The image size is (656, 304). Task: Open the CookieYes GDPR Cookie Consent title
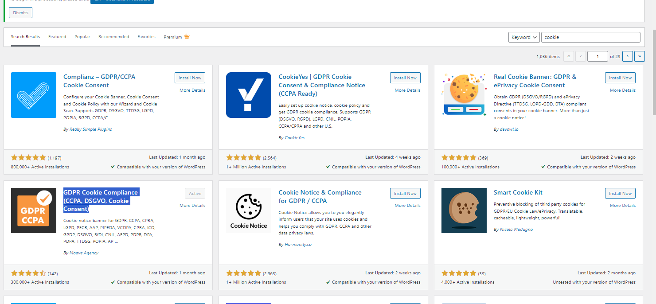coord(322,85)
